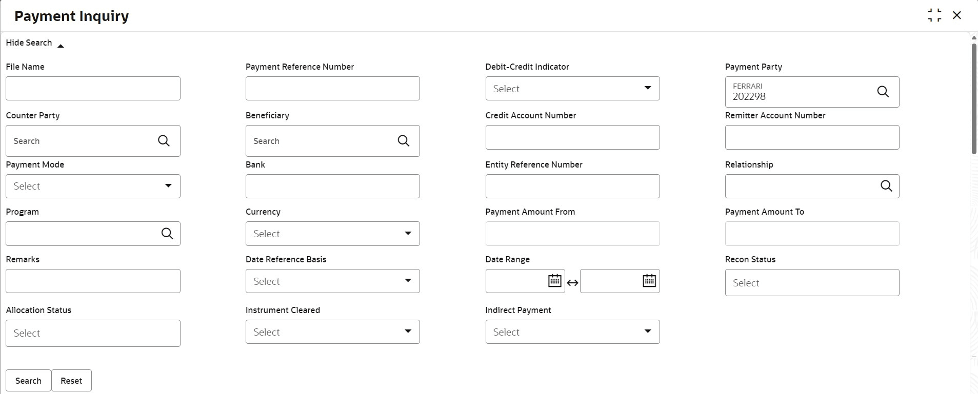The height and width of the screenshot is (394, 978).
Task: Expand the Indirect Payment dropdown
Action: pos(572,332)
